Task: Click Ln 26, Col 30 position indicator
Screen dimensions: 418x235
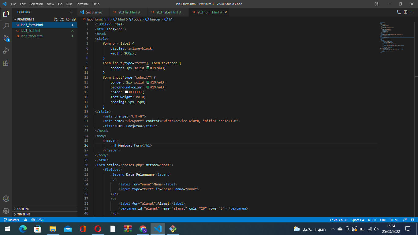Action: (x=338, y=220)
